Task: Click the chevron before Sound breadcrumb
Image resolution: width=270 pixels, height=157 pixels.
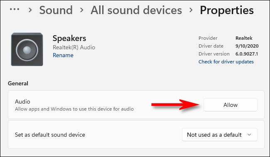Action: (30, 10)
